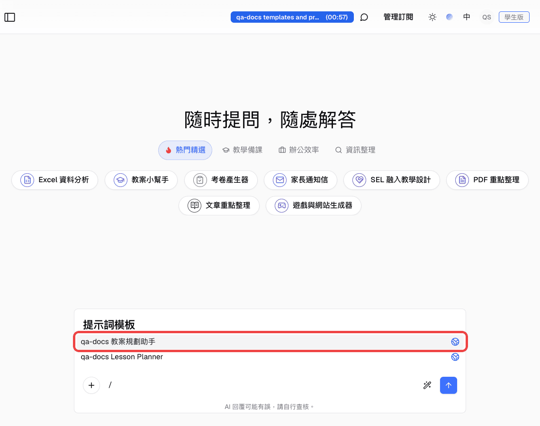Click the graduation cap icon on 教案小幫手
The image size is (540, 426).
click(120, 180)
